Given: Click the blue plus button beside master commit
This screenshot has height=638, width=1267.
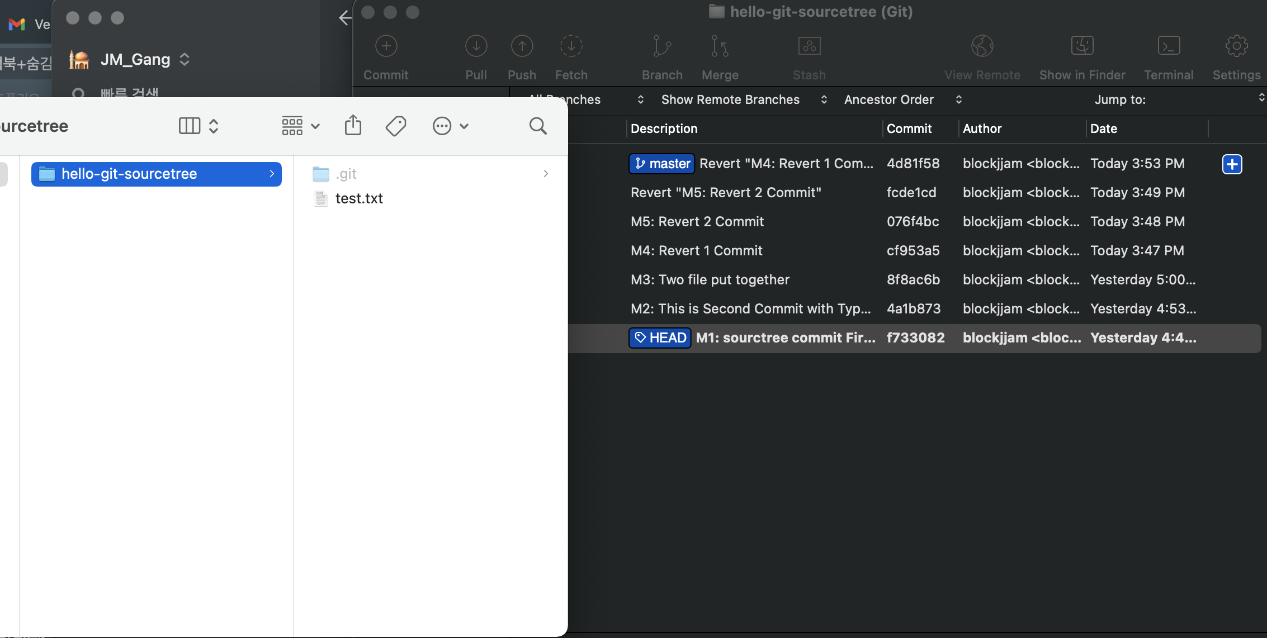Looking at the screenshot, I should [x=1232, y=164].
